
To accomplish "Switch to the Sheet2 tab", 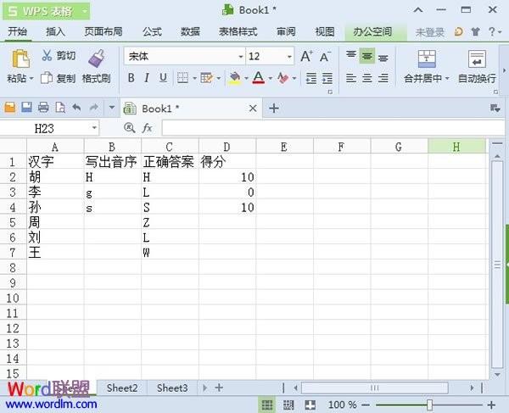I will pos(122,388).
